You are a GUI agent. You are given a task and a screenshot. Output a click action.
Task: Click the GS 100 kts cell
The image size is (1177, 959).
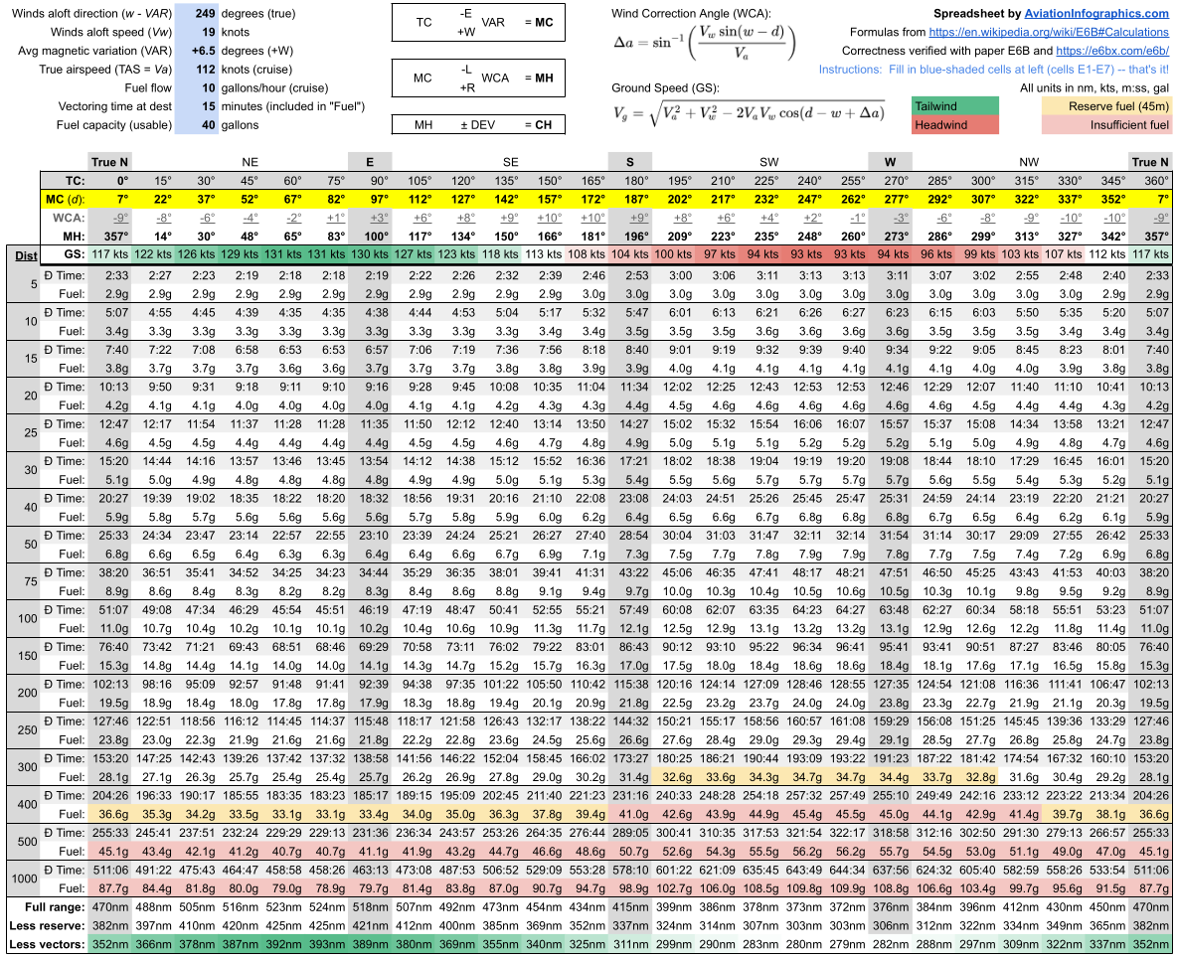click(x=673, y=254)
